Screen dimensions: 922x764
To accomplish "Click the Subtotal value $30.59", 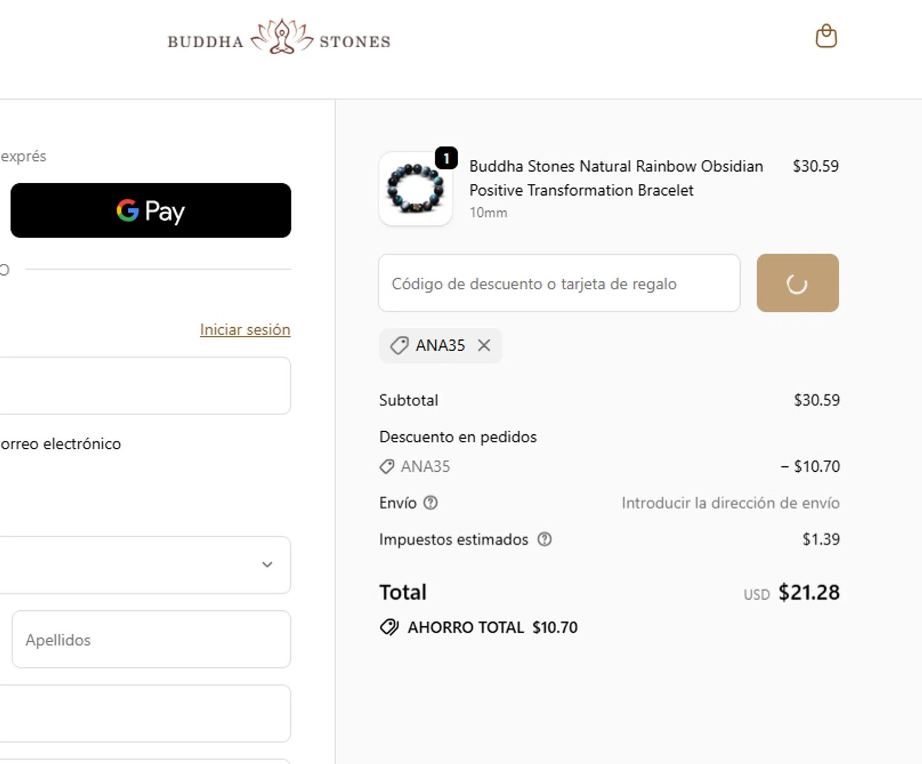I will (x=817, y=400).
